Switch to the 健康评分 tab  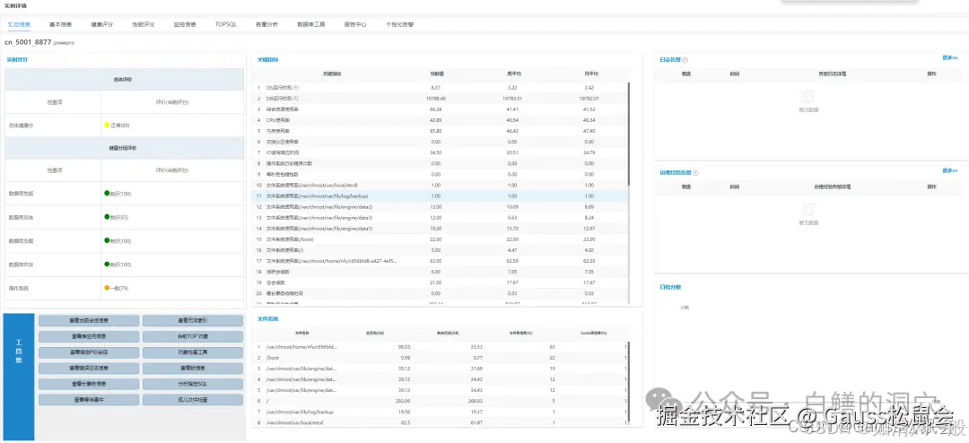coord(102,25)
